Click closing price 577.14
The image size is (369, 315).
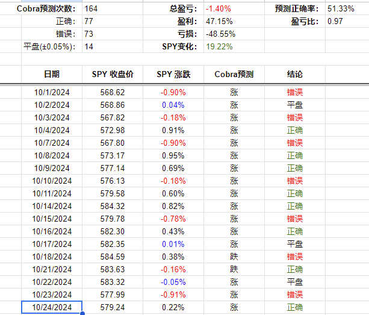113,168
